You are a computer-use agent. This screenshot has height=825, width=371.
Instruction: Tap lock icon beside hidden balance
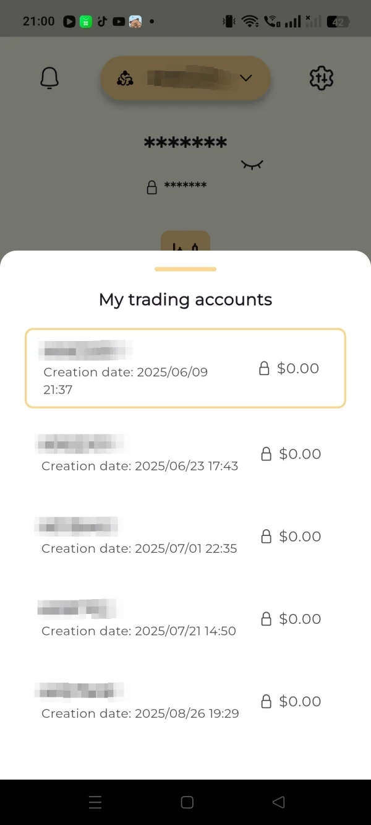tap(151, 187)
